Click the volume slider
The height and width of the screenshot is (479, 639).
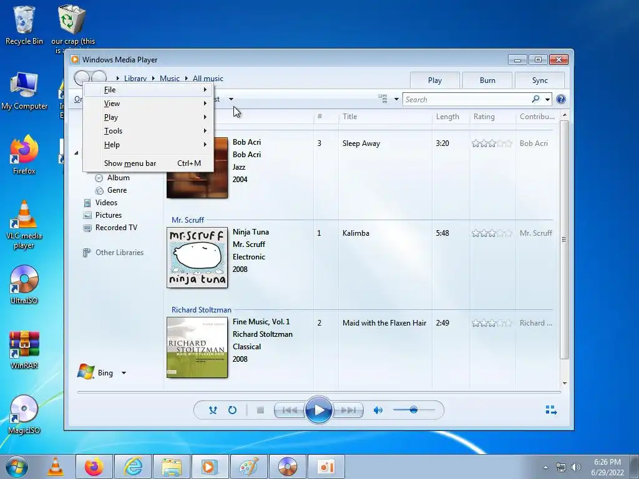(414, 410)
